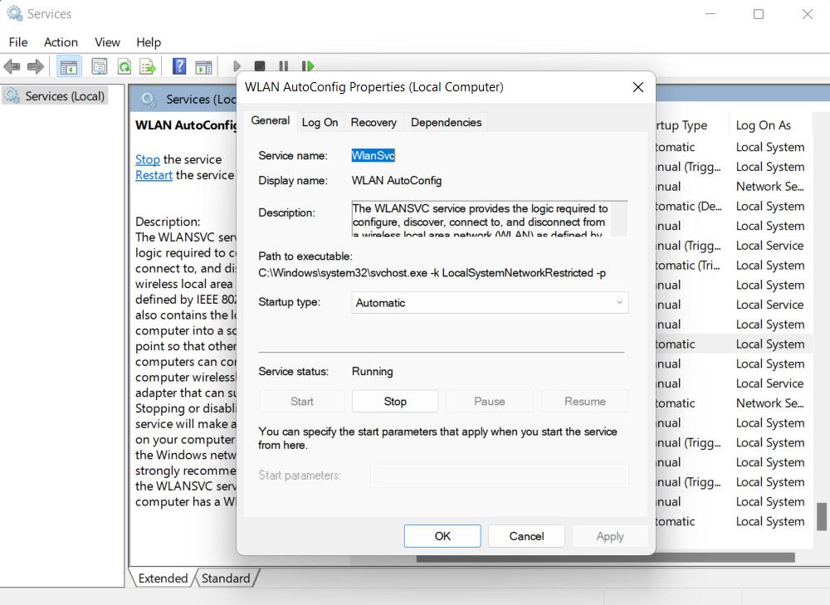Click the Running service status text
The width and height of the screenshot is (830, 605).
pyautogui.click(x=372, y=372)
